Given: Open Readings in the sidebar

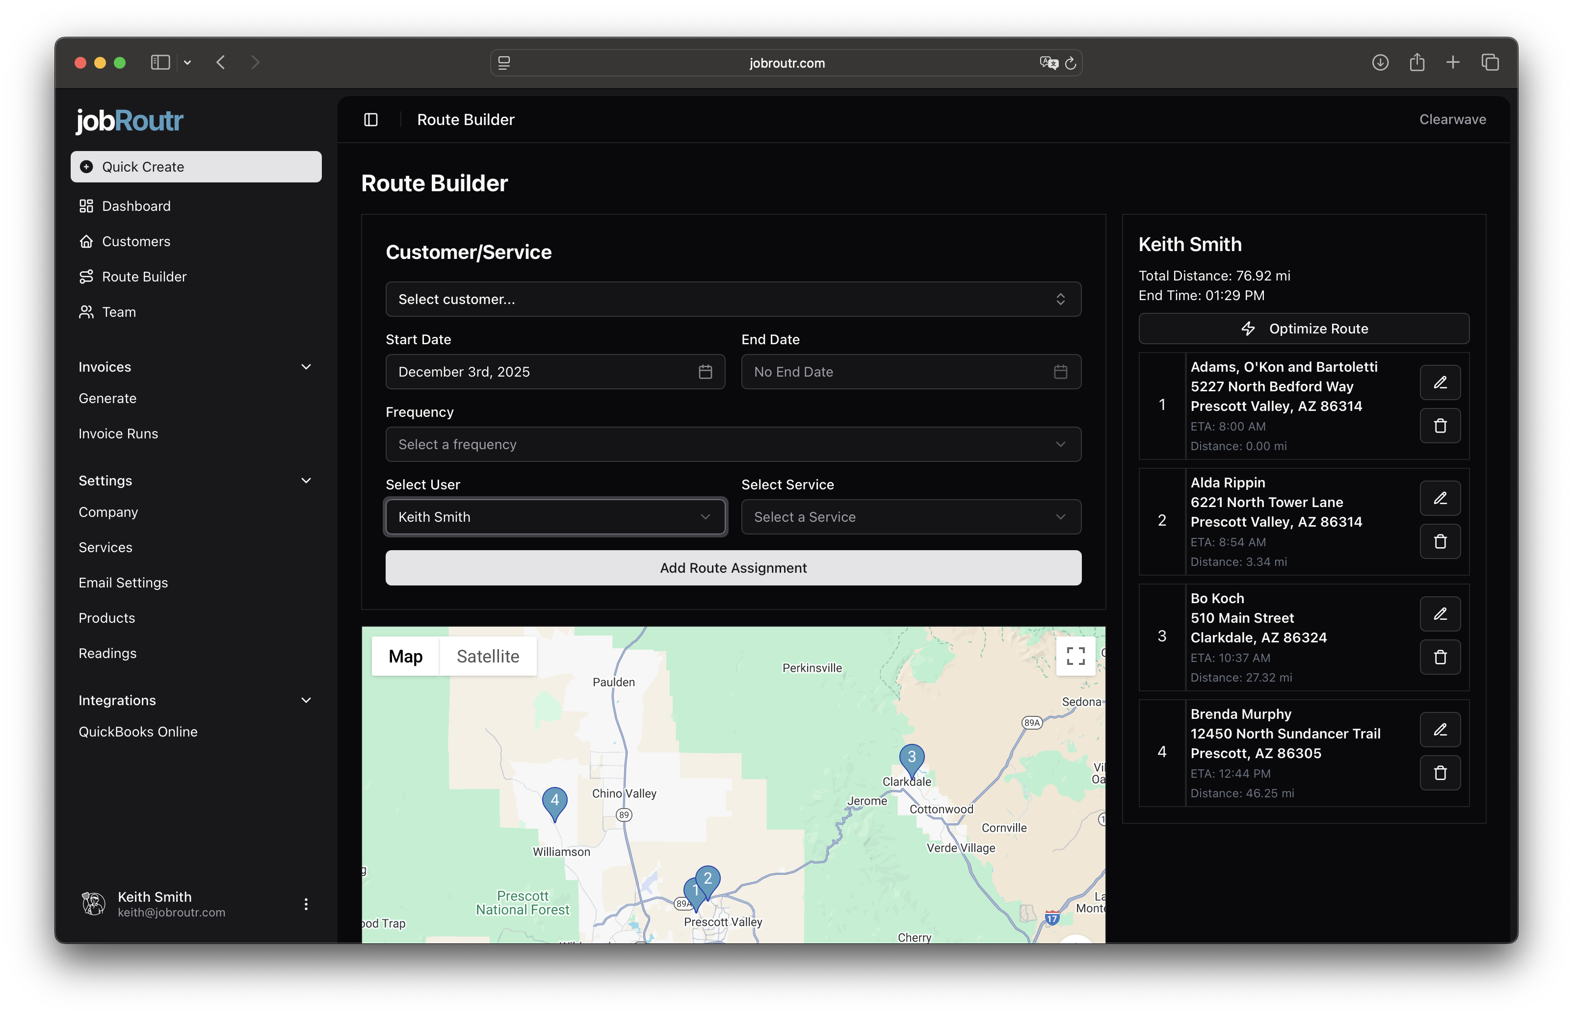Looking at the screenshot, I should click(x=107, y=653).
